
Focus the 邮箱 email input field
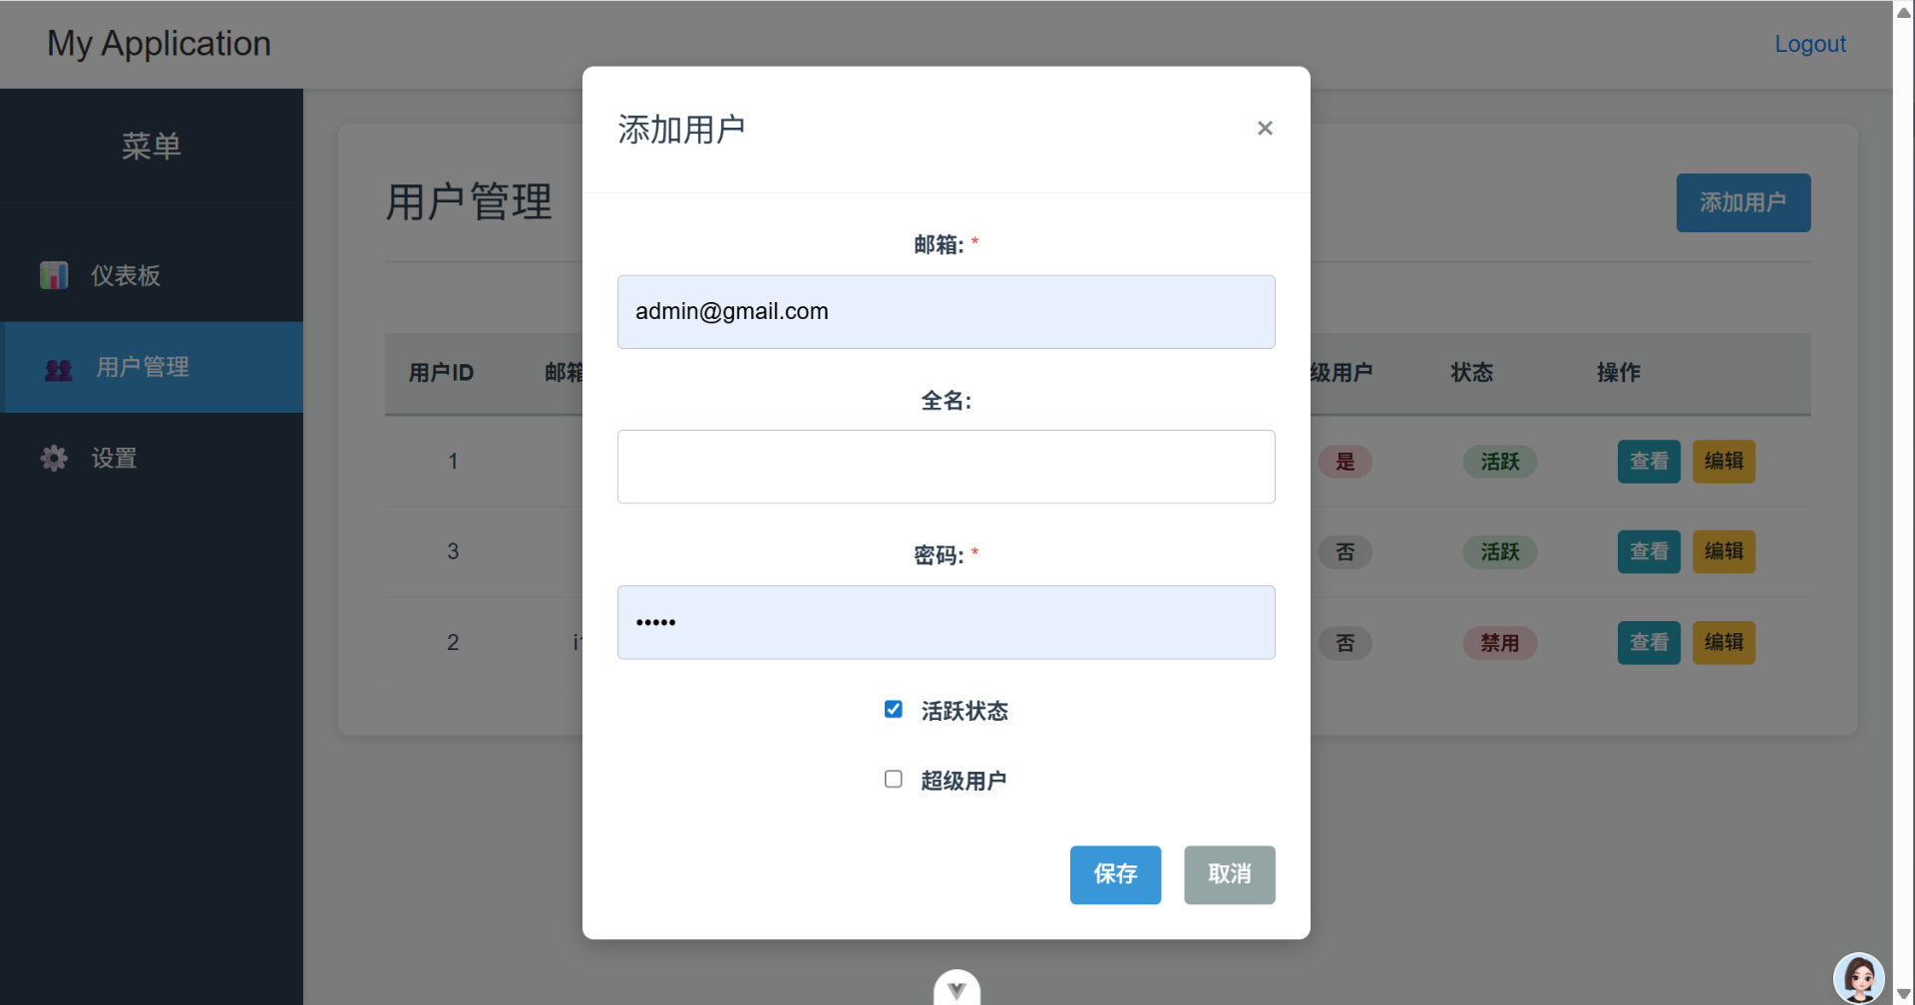(946, 312)
